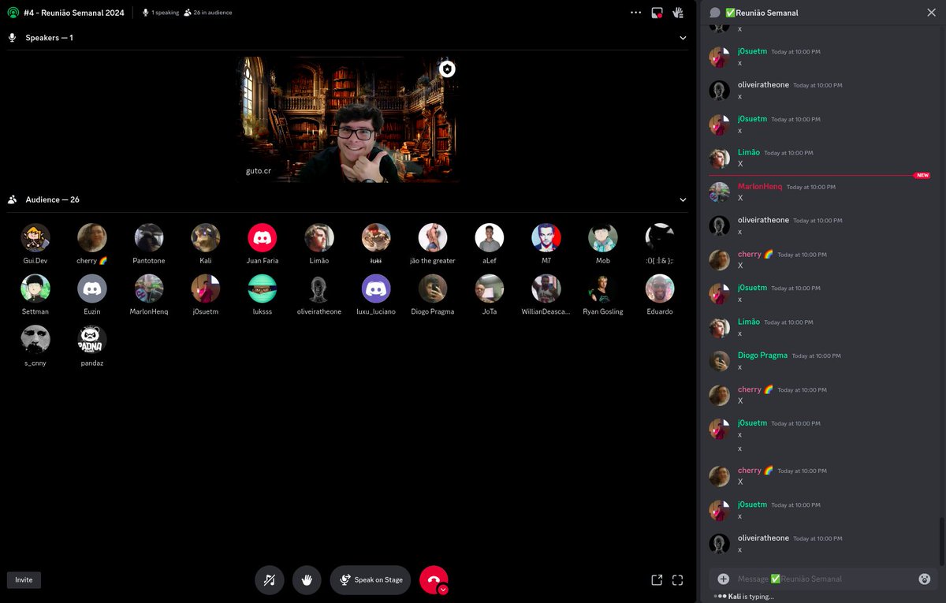
Task: Focus the Message Reunião Semanal input field
Action: click(823, 579)
